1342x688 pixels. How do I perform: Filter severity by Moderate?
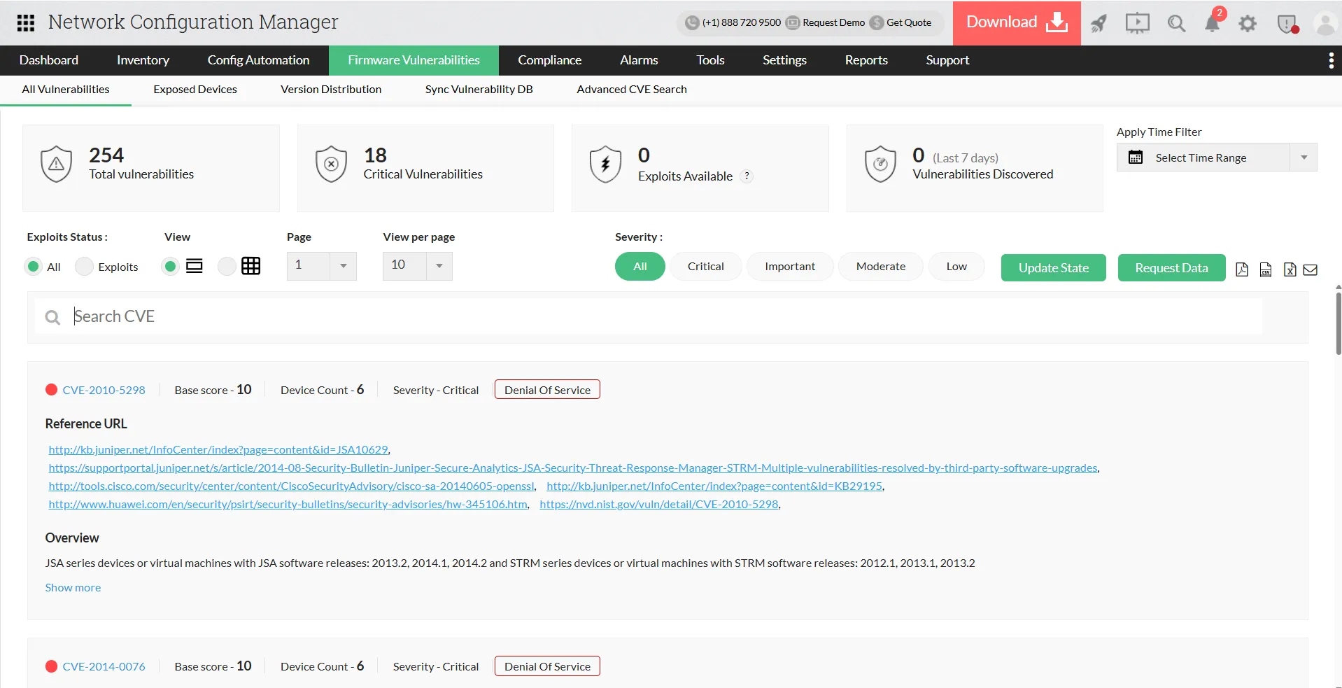[881, 267]
